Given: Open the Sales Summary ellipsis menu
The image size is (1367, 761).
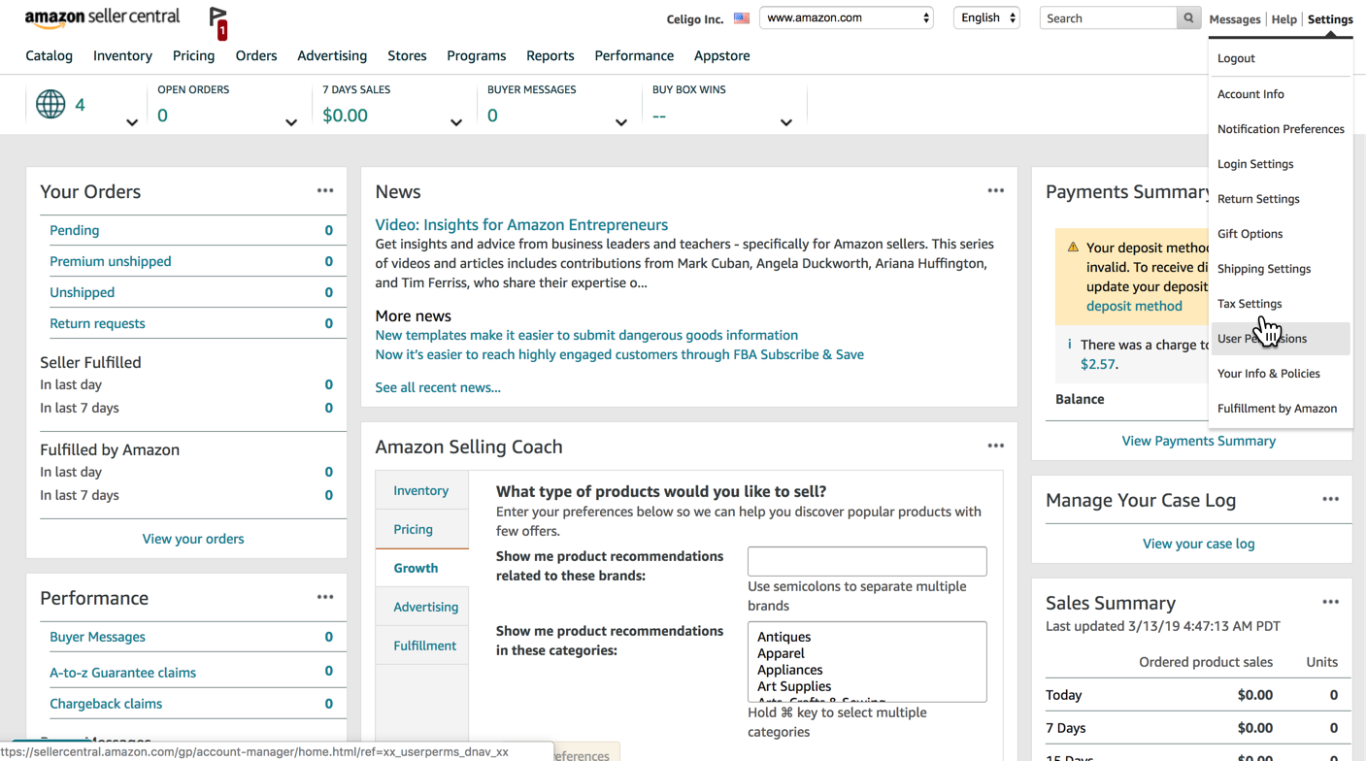Looking at the screenshot, I should (1330, 603).
